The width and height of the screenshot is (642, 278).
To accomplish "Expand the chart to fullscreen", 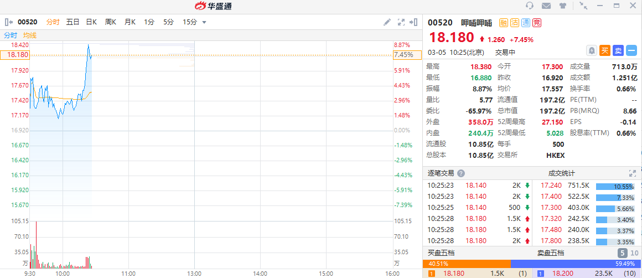I will tap(401, 22).
